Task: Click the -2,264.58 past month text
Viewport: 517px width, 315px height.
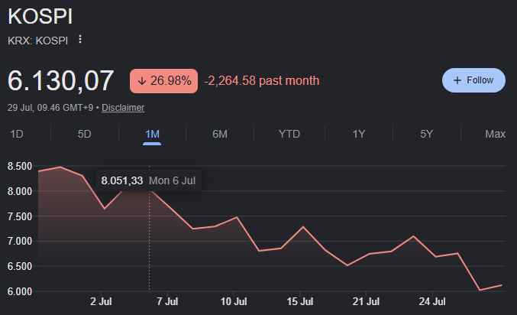Action: [262, 80]
